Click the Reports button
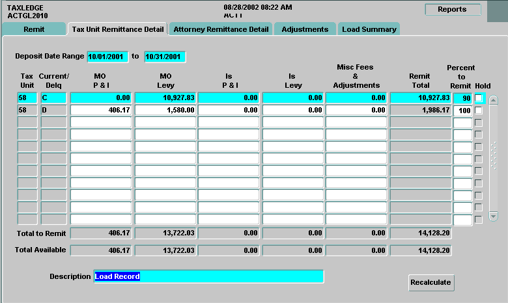This screenshot has width=508, height=303. pos(452,10)
